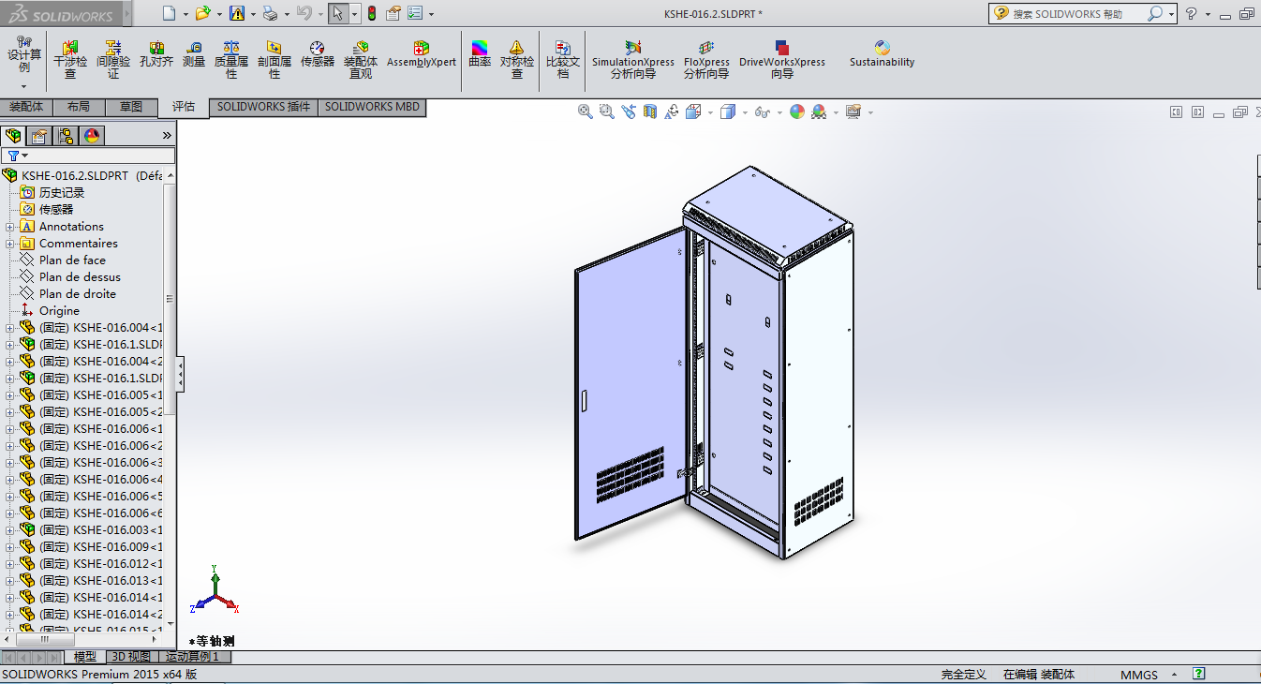Click the Edit Appearance color ball
The image size is (1261, 684).
[796, 112]
